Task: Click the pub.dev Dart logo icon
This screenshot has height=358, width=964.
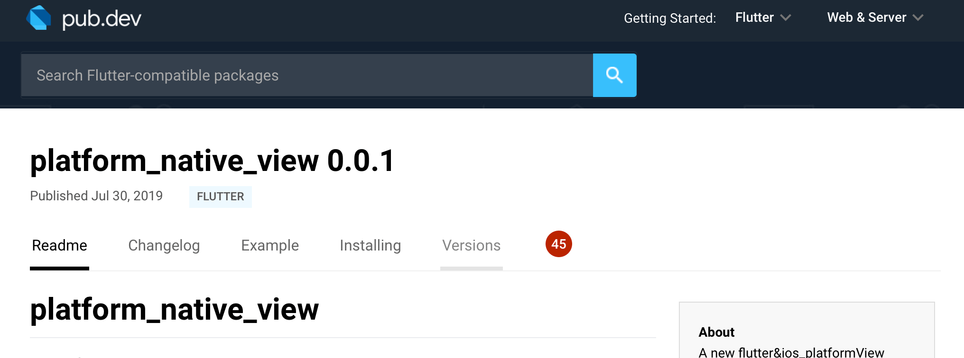Action: 38,18
